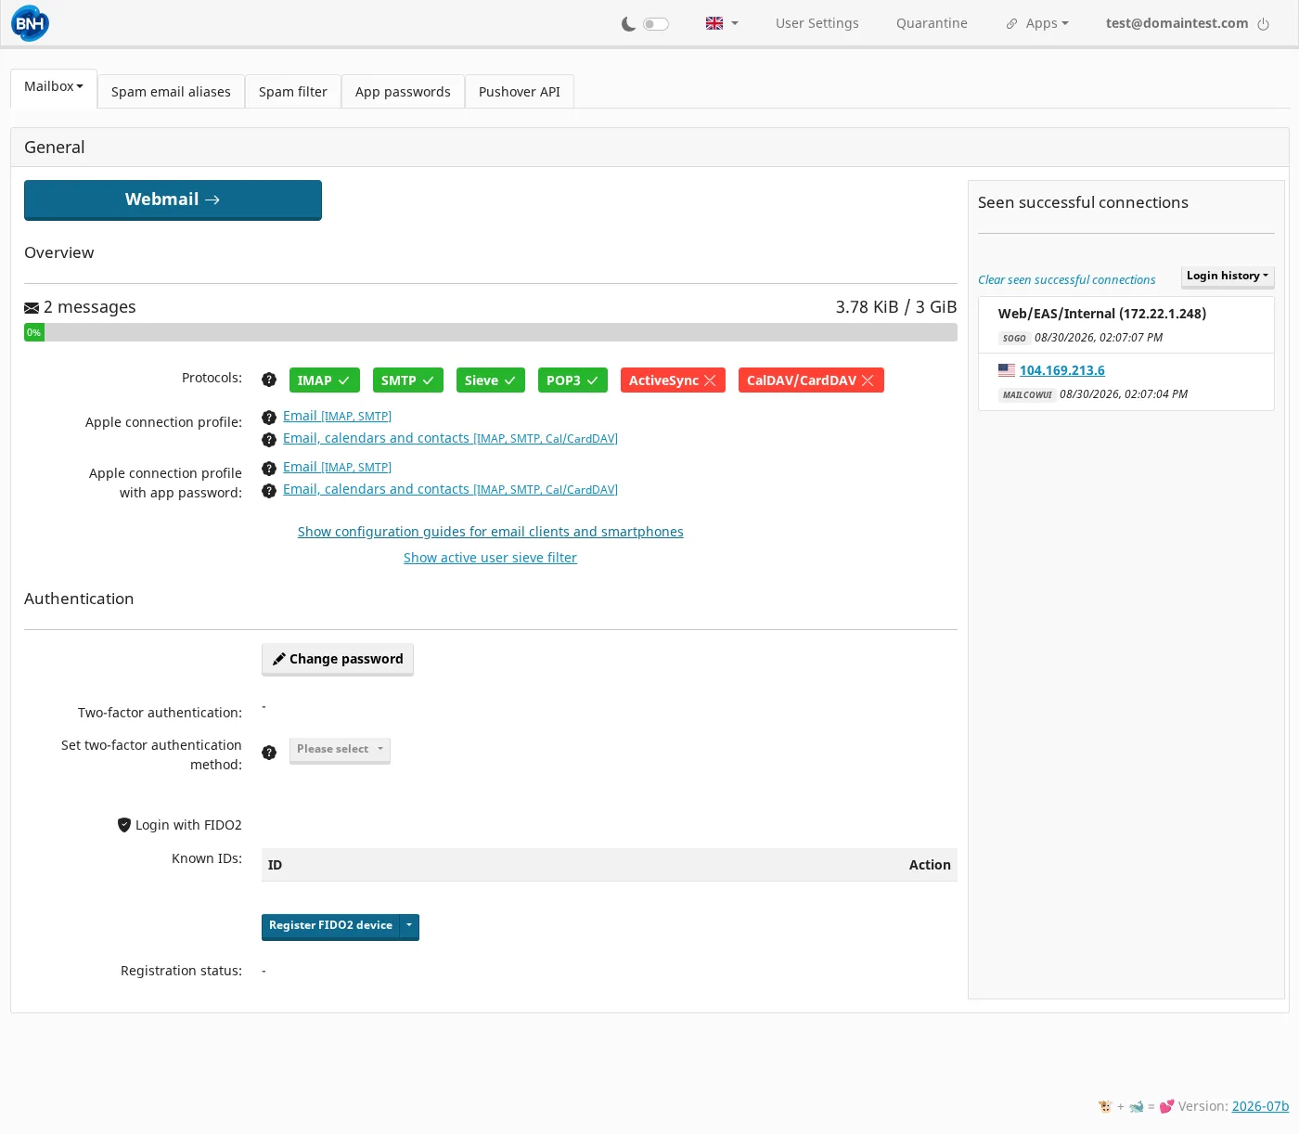Screen dimensions: 1299x1134
Task: Open the Please select two-factor method dropdown
Action: click(340, 750)
